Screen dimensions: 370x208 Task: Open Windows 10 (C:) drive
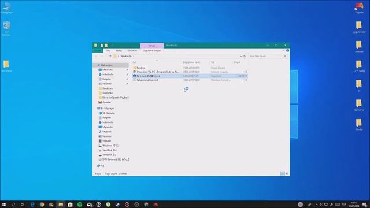[x=110, y=146]
